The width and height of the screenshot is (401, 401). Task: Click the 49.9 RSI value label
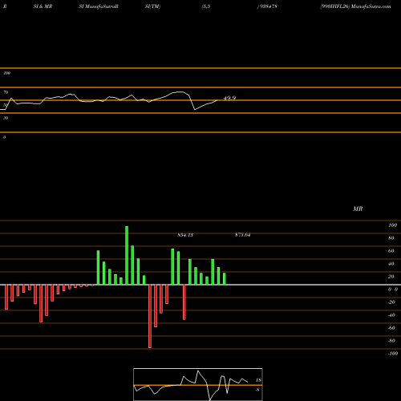[229, 98]
